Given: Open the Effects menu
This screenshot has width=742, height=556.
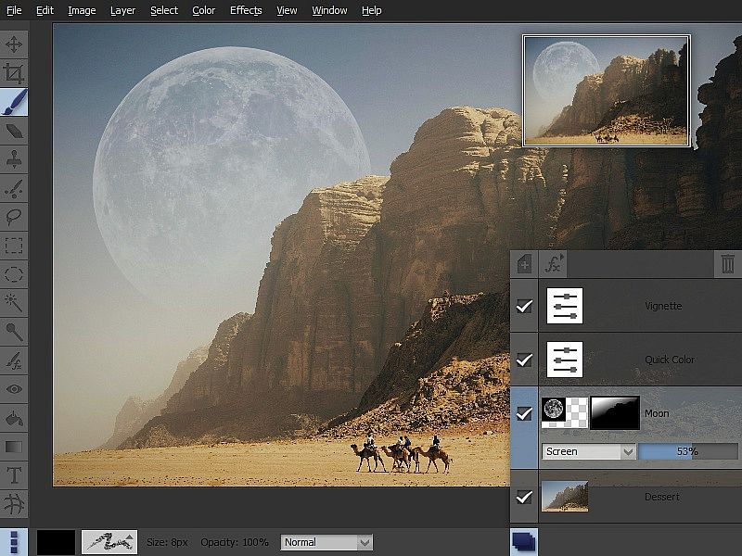Looking at the screenshot, I should coord(246,10).
